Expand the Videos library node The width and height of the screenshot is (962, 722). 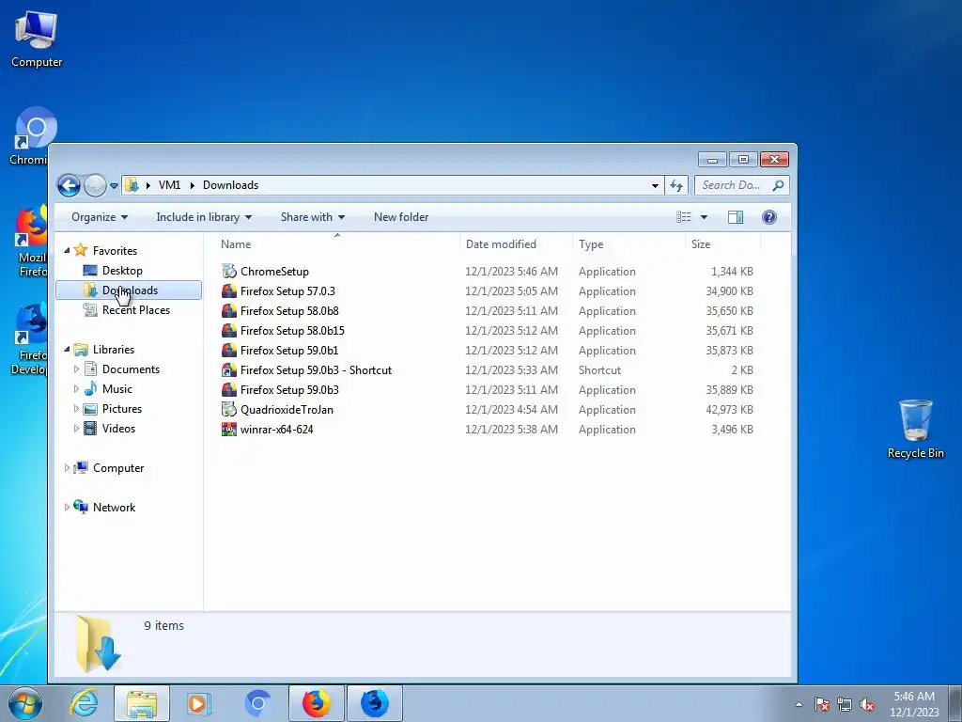pos(76,429)
